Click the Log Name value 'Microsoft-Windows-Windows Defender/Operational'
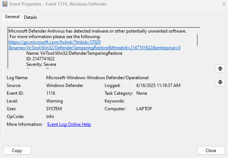The height and width of the screenshot is (158, 228). (97, 78)
